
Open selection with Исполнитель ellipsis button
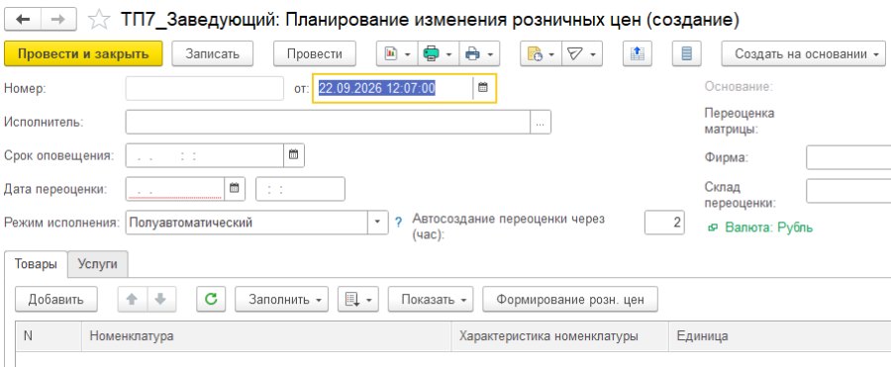[x=541, y=122]
